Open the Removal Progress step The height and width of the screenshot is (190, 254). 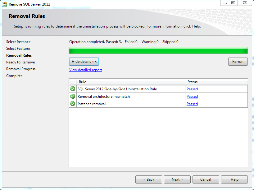(20, 69)
